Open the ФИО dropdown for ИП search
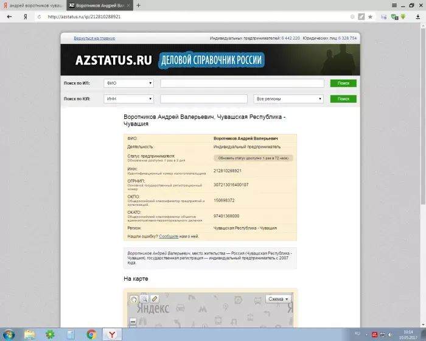The width and height of the screenshot is (426, 341). pos(129,83)
